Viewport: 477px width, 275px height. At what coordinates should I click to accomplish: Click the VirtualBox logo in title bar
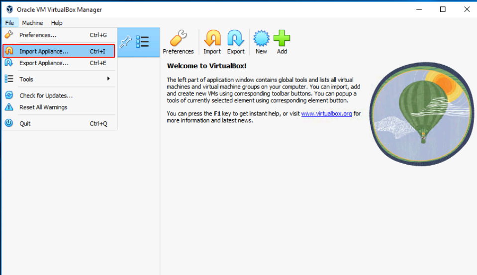pyautogui.click(x=9, y=9)
